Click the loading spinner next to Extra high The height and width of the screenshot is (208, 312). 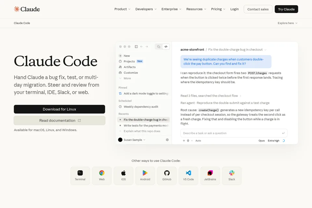coord(283,140)
